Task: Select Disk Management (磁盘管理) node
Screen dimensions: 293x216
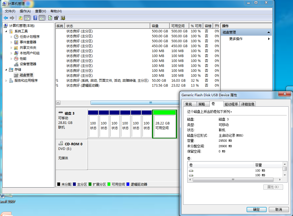Action: click(26, 75)
